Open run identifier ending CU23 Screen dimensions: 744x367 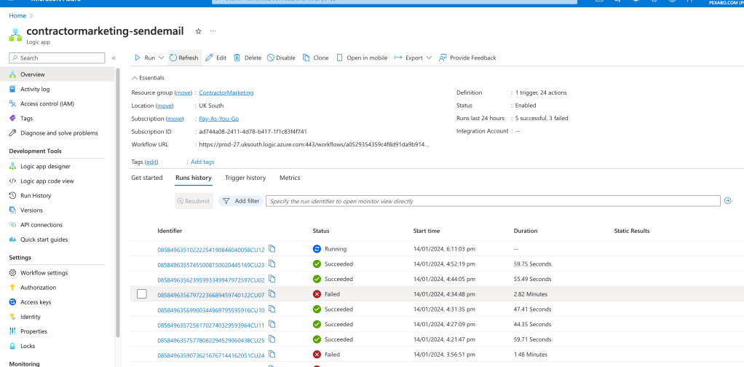tap(211, 265)
